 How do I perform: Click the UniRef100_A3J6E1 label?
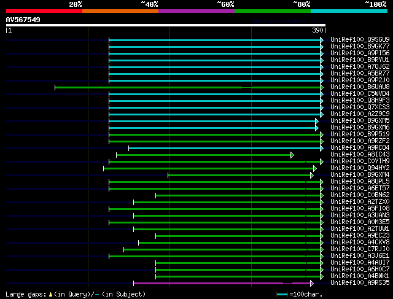tap(360, 256)
